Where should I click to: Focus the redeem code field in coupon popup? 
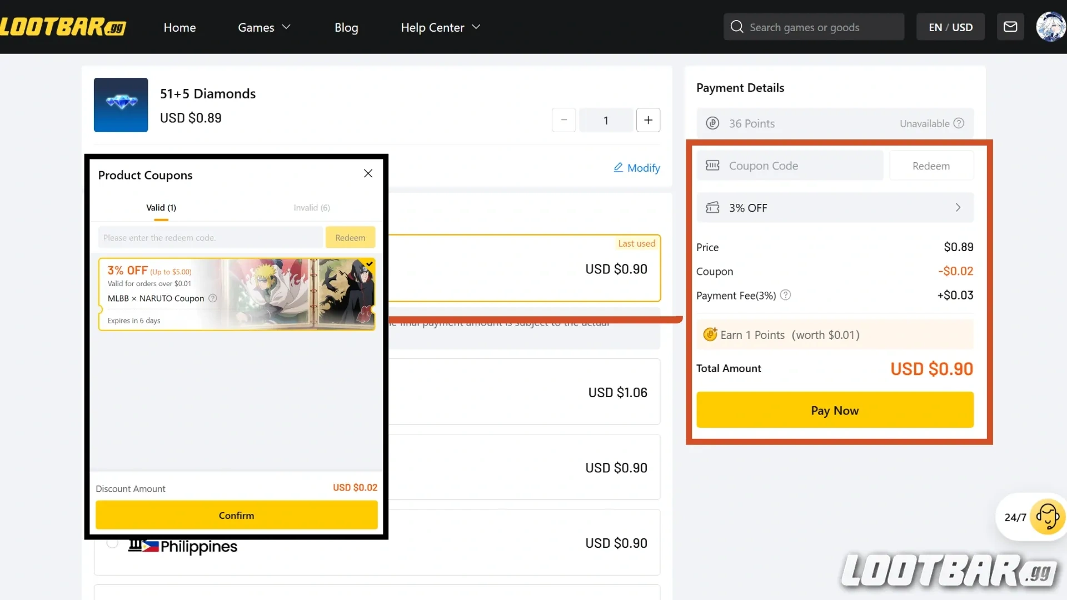coord(211,237)
